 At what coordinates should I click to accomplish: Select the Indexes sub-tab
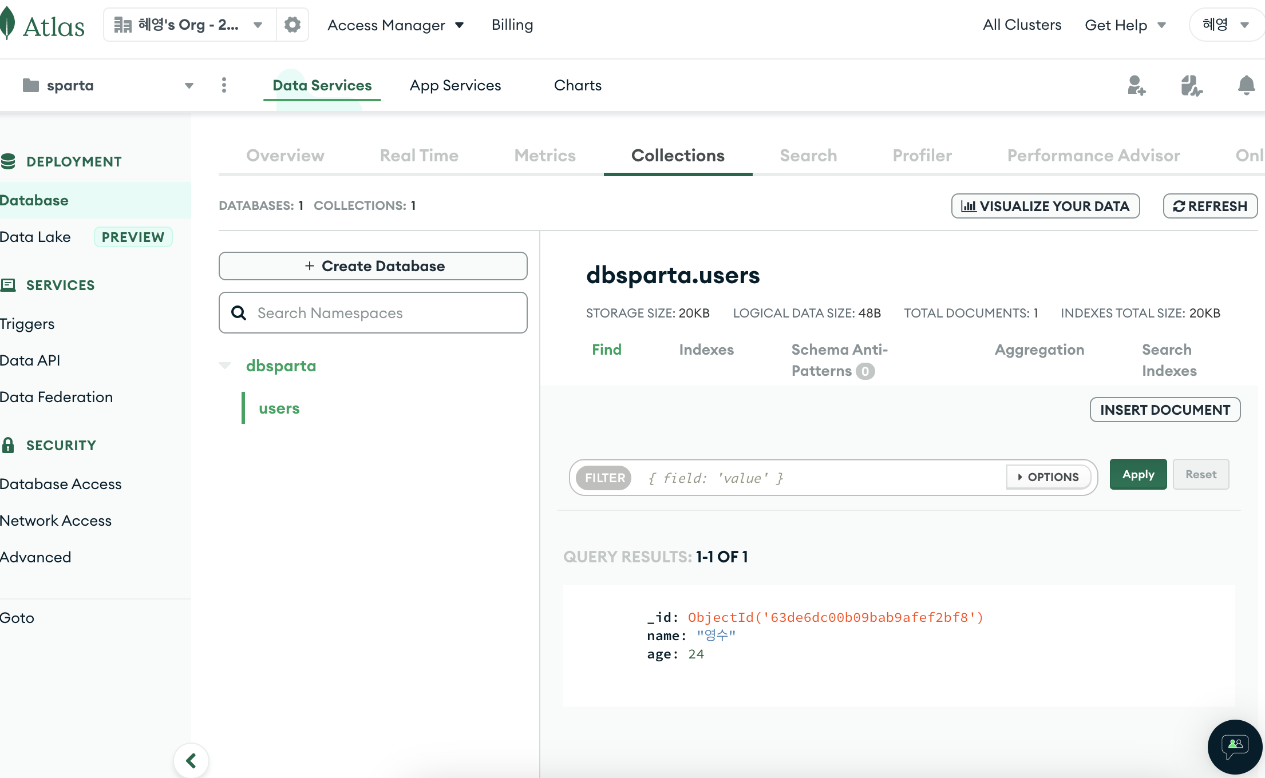click(706, 350)
